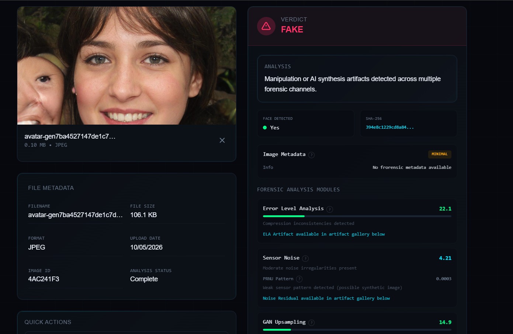
Task: Click the 0.10 MB • JPEG caption under preview
Action: point(46,145)
